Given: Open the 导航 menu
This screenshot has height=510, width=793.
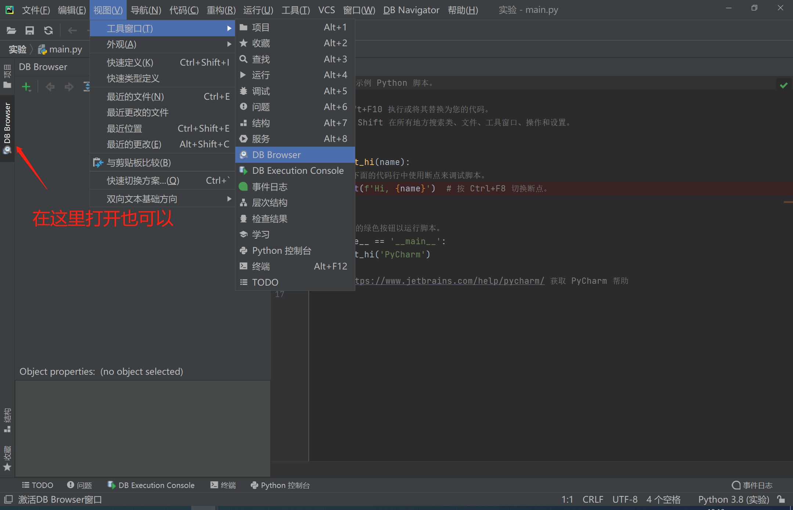Looking at the screenshot, I should 146,10.
